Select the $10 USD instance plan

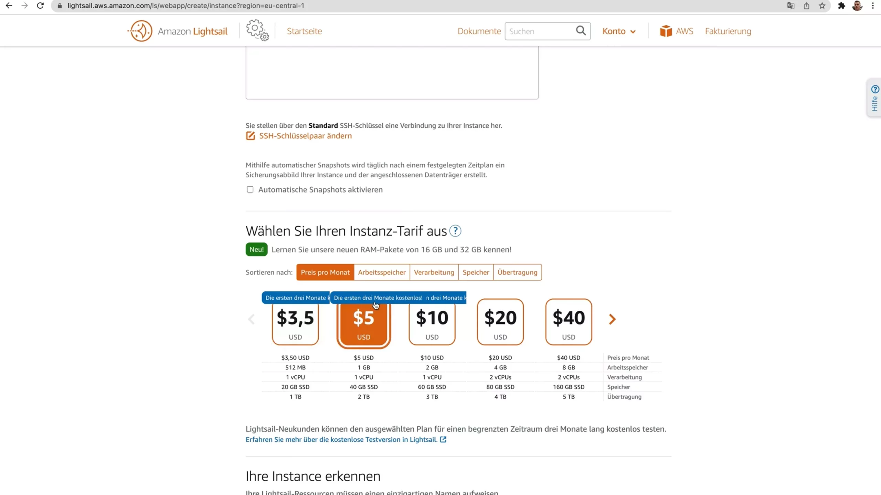coord(432,322)
